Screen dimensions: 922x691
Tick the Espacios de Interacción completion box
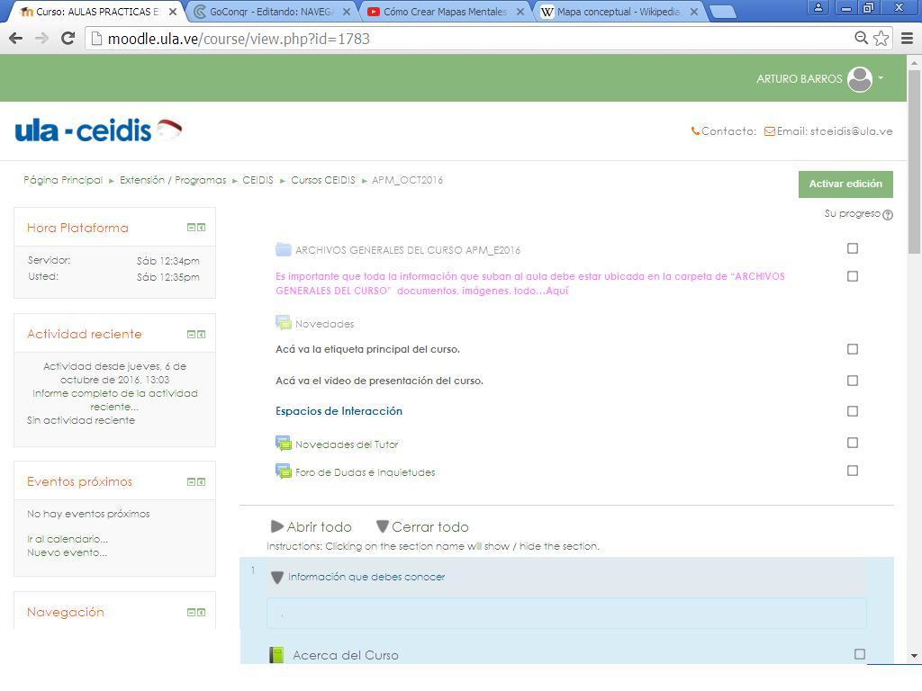click(x=853, y=411)
